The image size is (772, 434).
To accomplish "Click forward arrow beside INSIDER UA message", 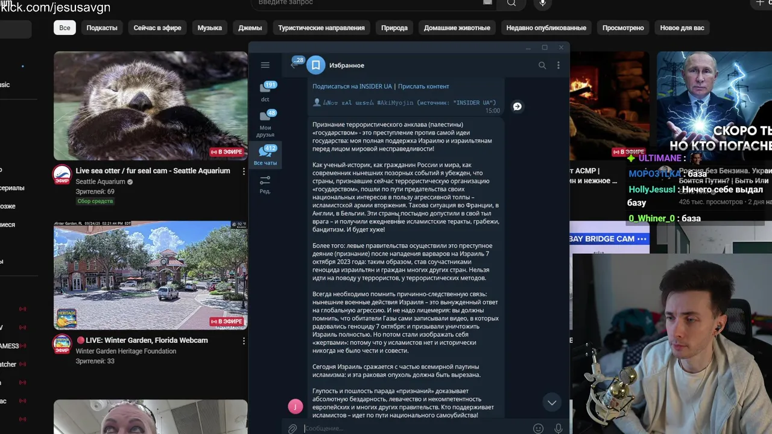I will pos(517,106).
